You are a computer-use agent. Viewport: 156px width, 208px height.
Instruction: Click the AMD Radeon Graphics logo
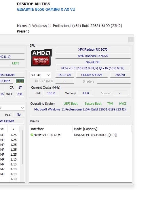(41, 58)
